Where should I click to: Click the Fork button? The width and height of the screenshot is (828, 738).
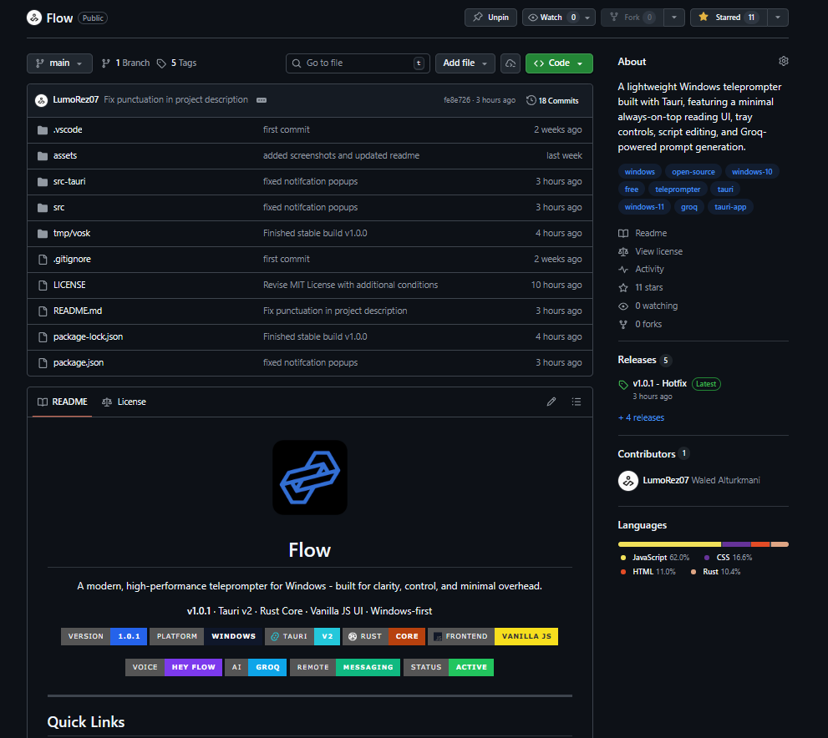[x=632, y=18]
